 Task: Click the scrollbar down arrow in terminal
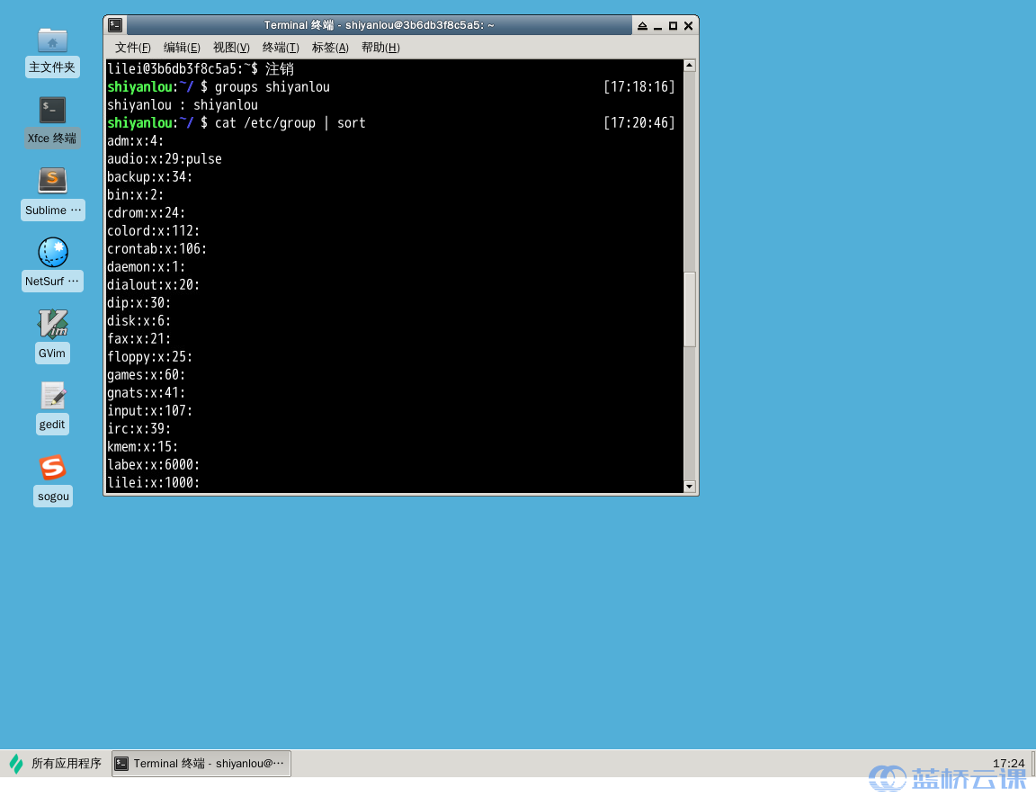click(690, 487)
